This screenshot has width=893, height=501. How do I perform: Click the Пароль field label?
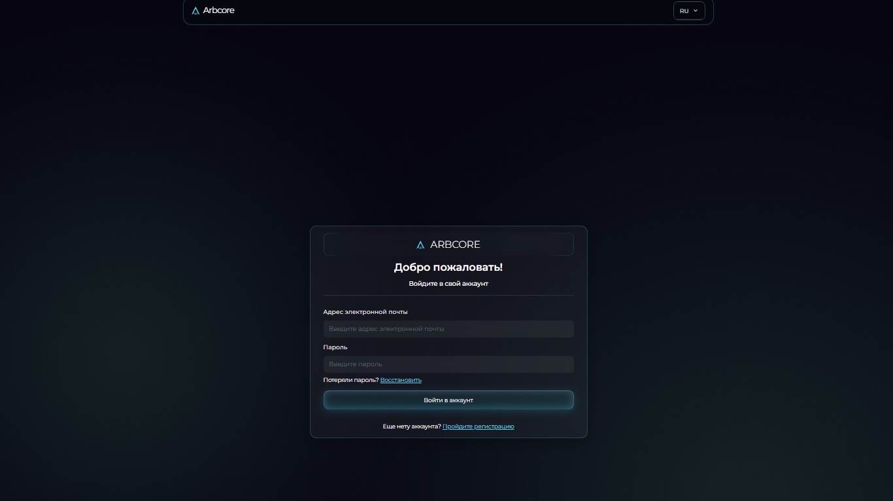[335, 347]
